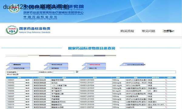Open the manual icon for row 100004
This screenshot has height=109, width=182.
(166, 88)
